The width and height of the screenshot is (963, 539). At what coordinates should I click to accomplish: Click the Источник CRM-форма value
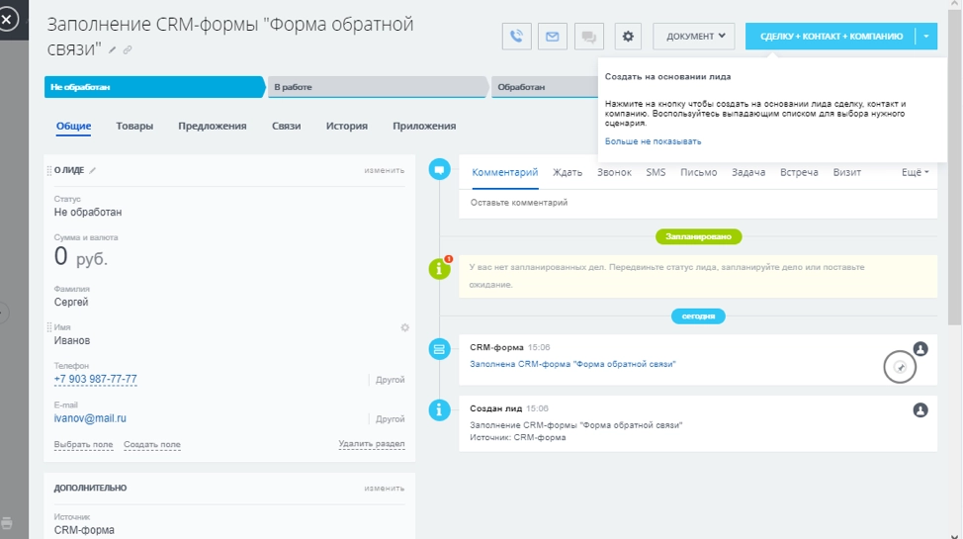coord(84,530)
